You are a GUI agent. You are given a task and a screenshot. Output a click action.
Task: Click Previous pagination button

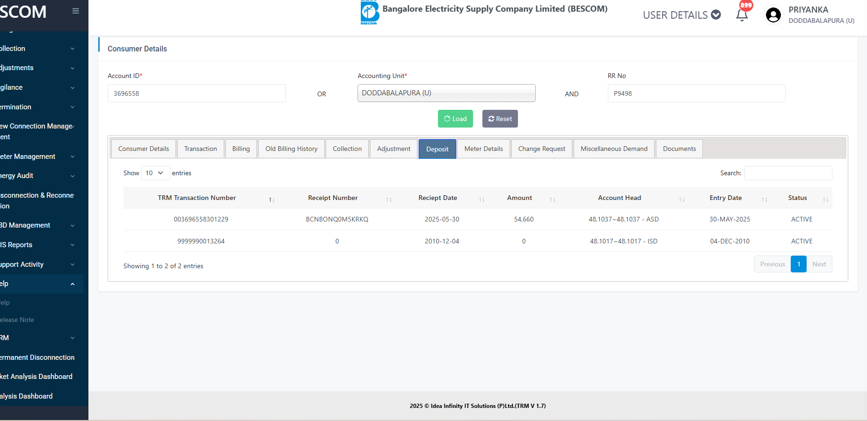[x=772, y=264]
